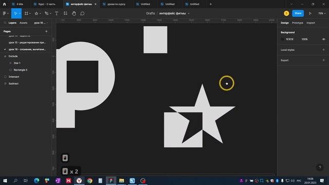Screen dimensions: 329x185
Task: Open the Pen tool options arrow
Action: point(50,13)
